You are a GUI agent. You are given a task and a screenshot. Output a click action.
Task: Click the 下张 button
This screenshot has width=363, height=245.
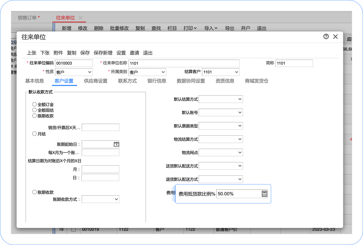pos(45,53)
